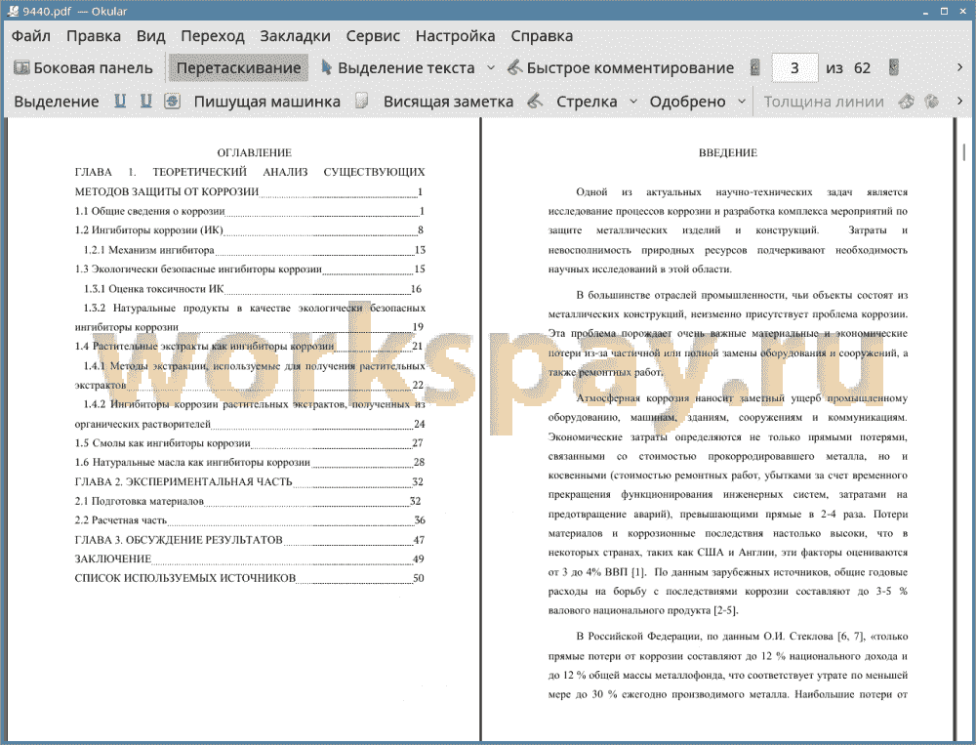Viewport: 976px width, 745px height.
Task: Choose the Пишущая машинка typewriter tool
Action: (267, 102)
